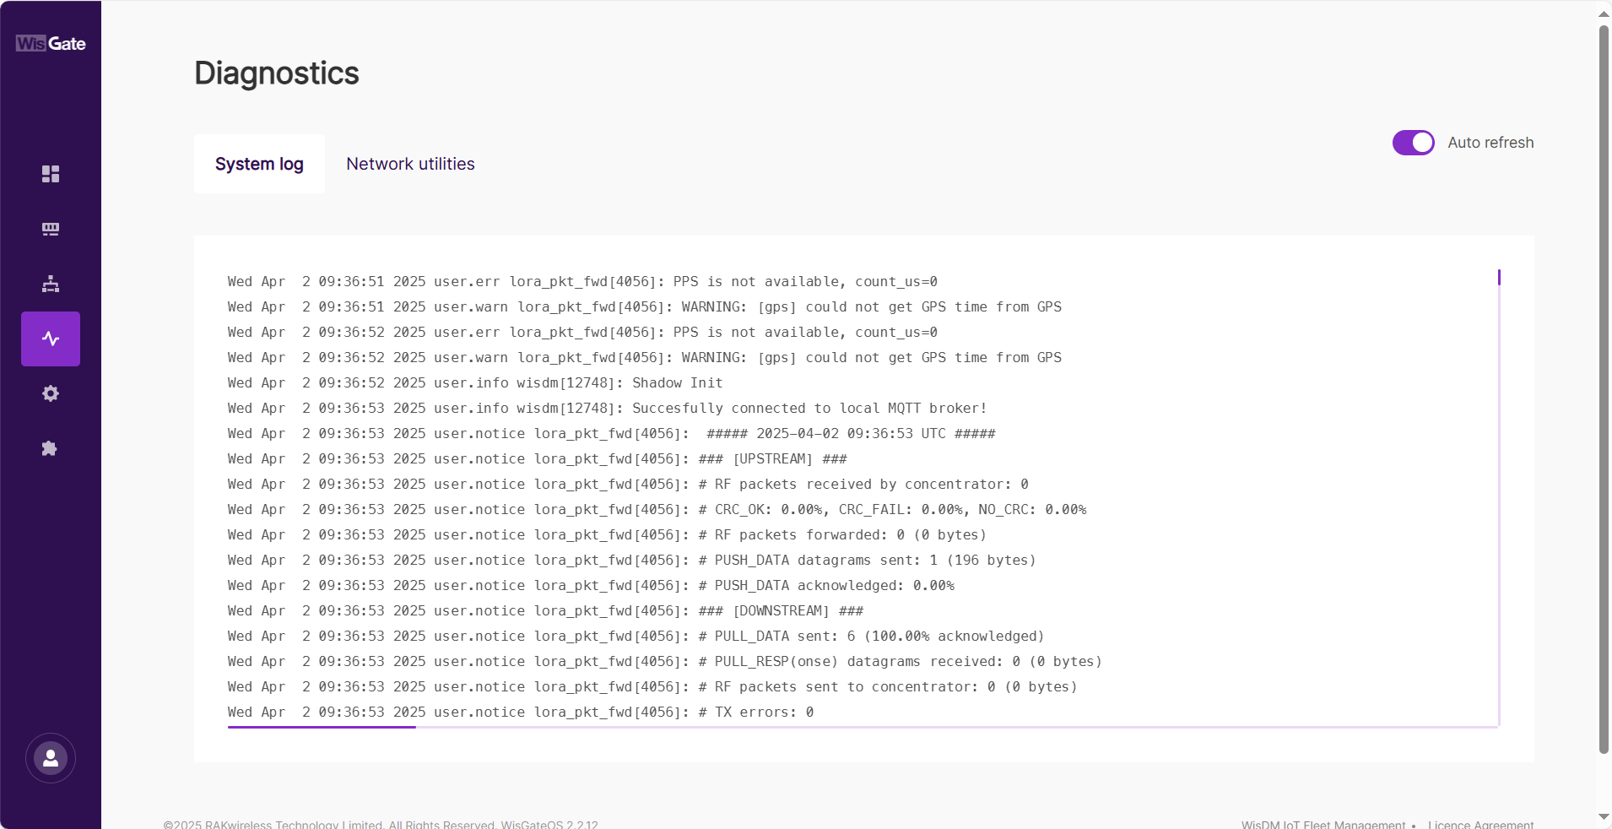Select the Diagnostics pulse icon

pyautogui.click(x=51, y=339)
